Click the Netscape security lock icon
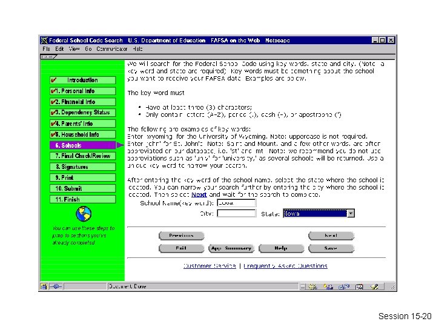Screen dimensions: 436x327 pyautogui.click(x=44, y=286)
